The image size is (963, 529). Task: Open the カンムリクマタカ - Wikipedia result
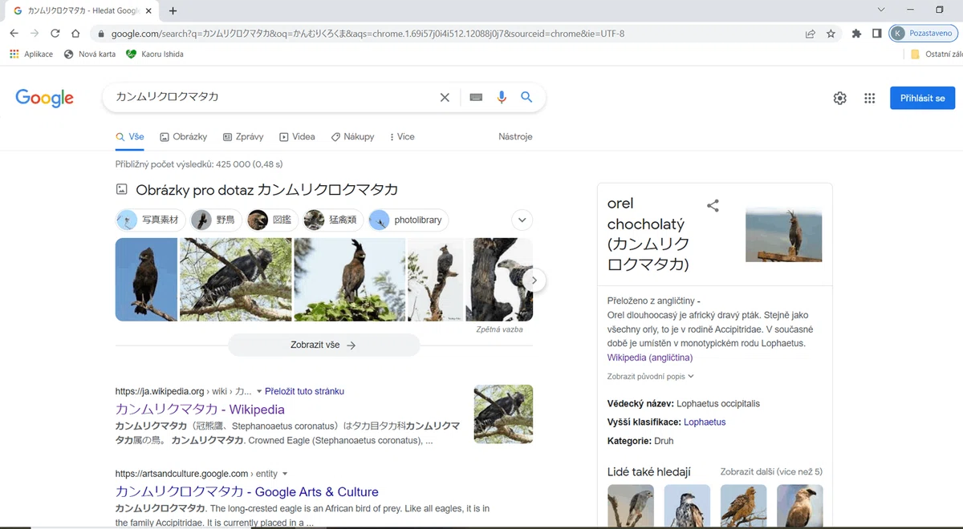(x=200, y=410)
